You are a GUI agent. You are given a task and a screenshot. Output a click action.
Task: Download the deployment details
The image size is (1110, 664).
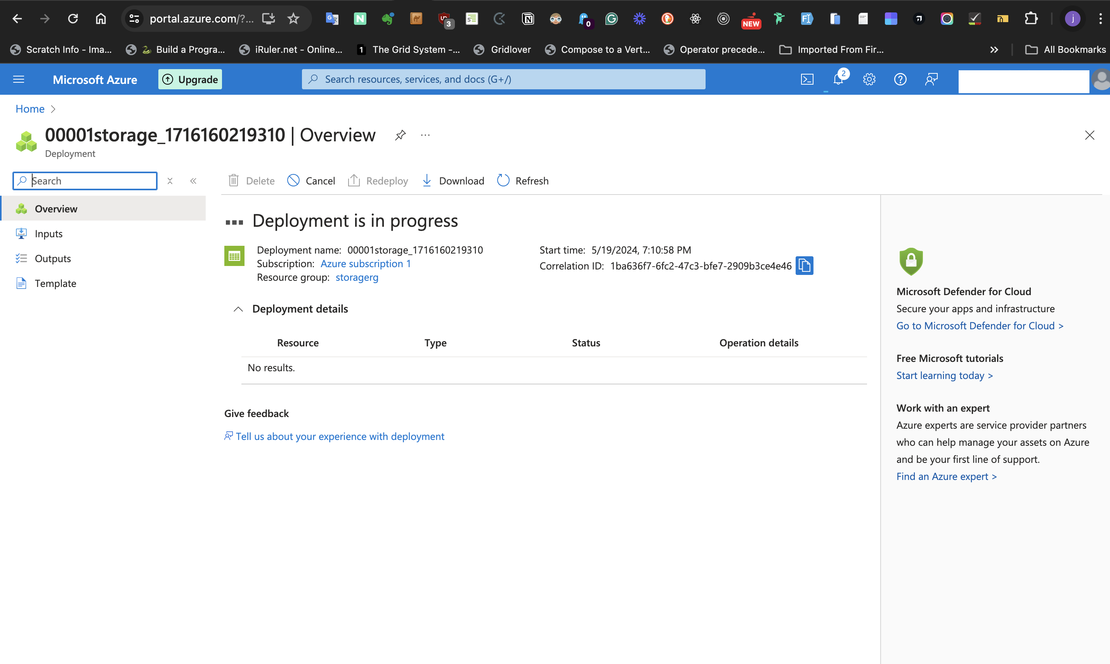coord(453,180)
